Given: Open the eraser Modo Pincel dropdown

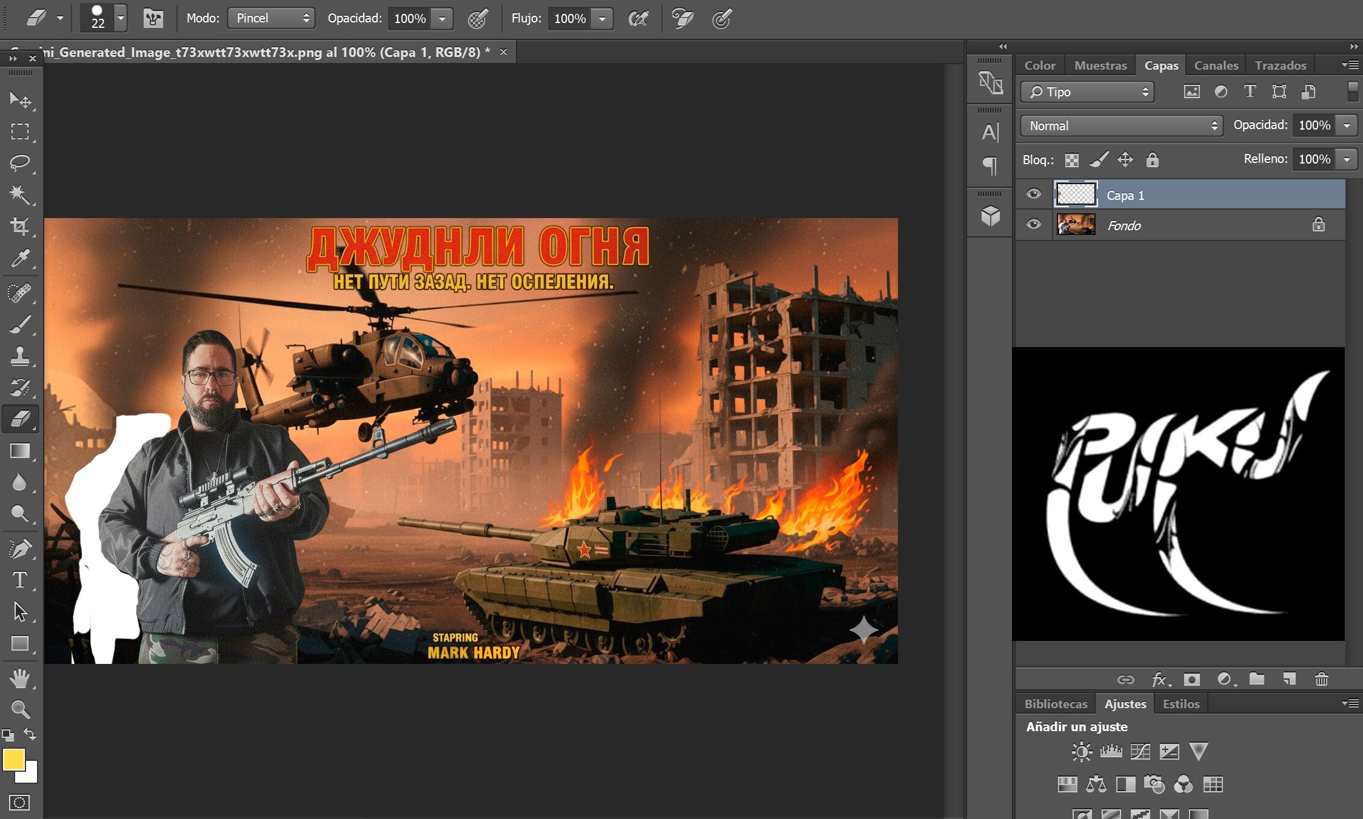Looking at the screenshot, I should point(271,18).
